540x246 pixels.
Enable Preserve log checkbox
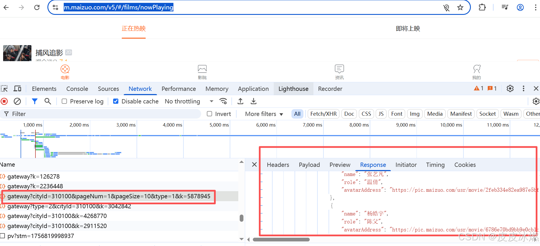tap(64, 101)
